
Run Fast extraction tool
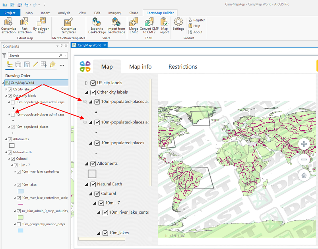[x=25, y=25]
